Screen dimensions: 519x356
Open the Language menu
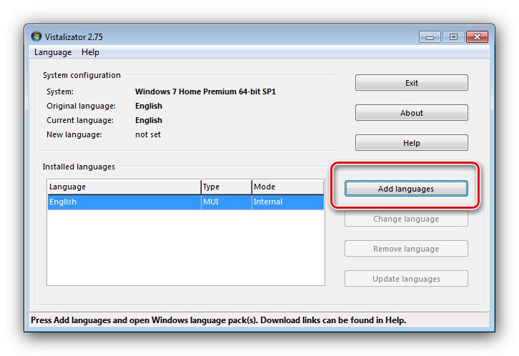pyautogui.click(x=53, y=52)
